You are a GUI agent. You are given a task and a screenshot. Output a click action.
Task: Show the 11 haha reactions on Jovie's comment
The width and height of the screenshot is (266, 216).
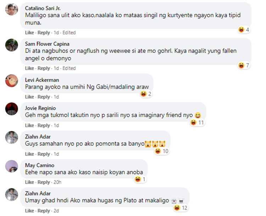(197, 122)
